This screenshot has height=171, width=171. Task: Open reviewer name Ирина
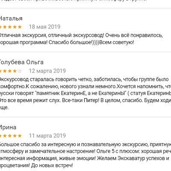coord(8,127)
